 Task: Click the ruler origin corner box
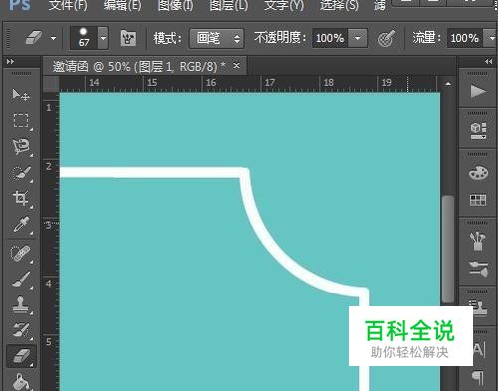pos(51,84)
